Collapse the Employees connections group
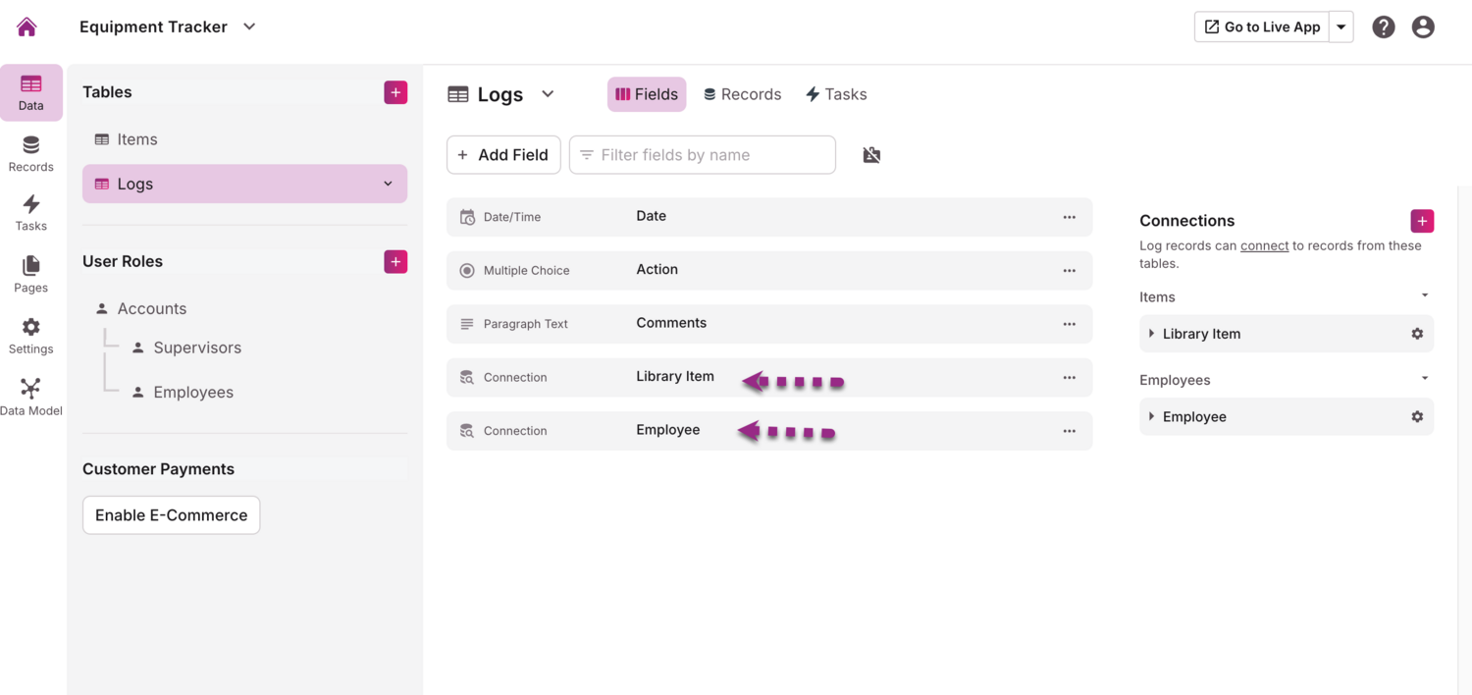The width and height of the screenshot is (1472, 695). [1425, 379]
